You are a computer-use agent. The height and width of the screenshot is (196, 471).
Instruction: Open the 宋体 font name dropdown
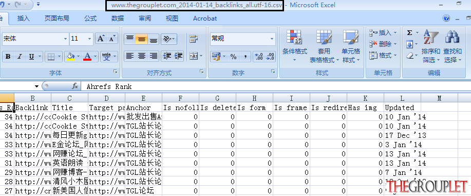(65, 39)
